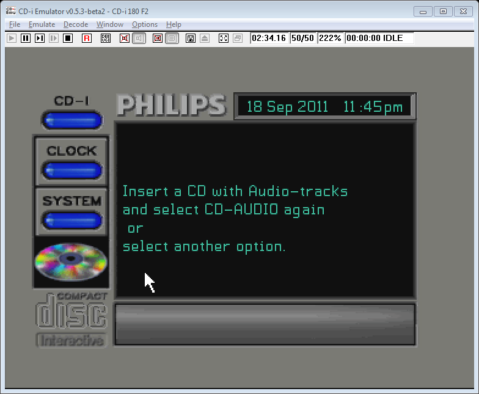Stop the emulation with the square icon
This screenshot has width=479, height=394.
point(68,38)
